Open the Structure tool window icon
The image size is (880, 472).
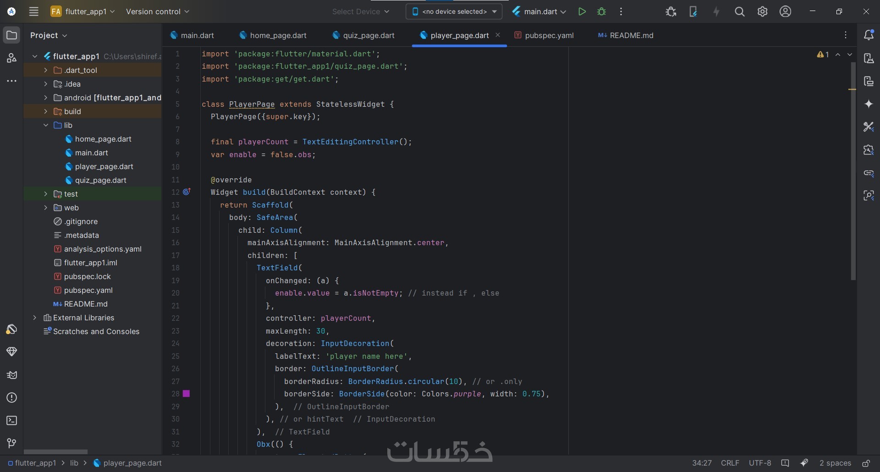click(x=11, y=58)
